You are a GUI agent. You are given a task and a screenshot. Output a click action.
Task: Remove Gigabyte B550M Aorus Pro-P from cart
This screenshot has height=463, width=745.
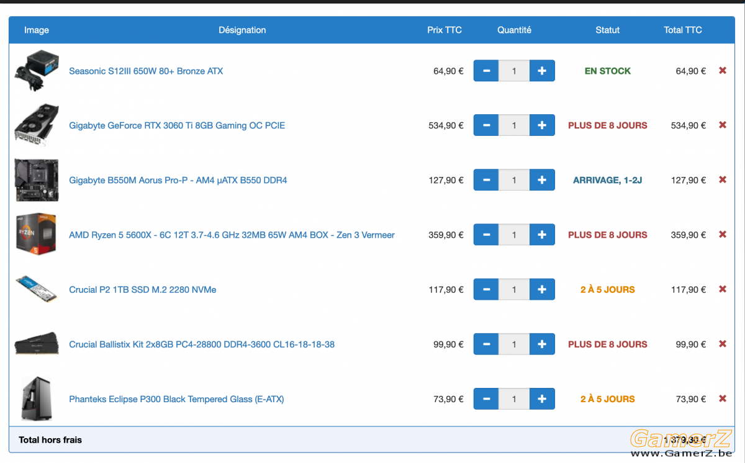point(723,180)
